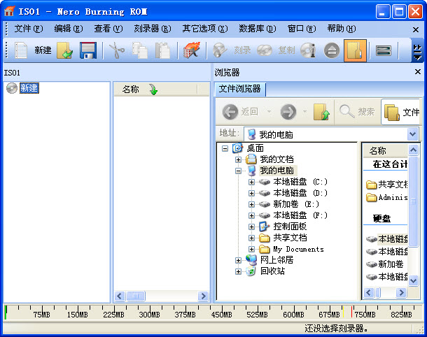The width and height of the screenshot is (427, 337).
Task: Select the 文件浏览器 tab
Action: coord(240,89)
